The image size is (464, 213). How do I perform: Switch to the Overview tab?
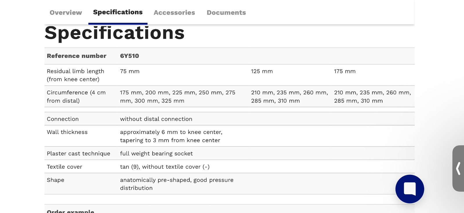[x=66, y=12]
